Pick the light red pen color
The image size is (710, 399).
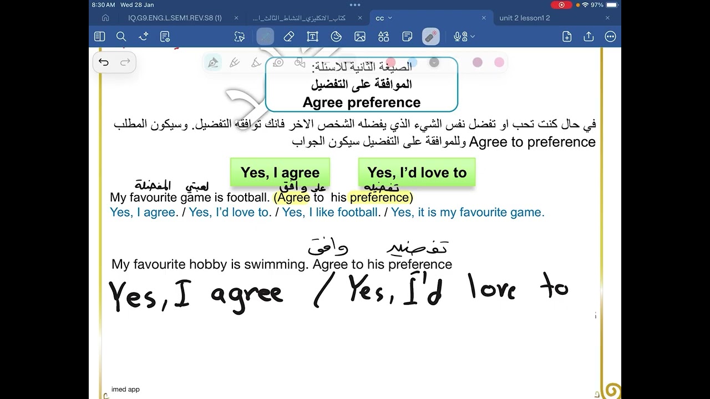(x=391, y=63)
